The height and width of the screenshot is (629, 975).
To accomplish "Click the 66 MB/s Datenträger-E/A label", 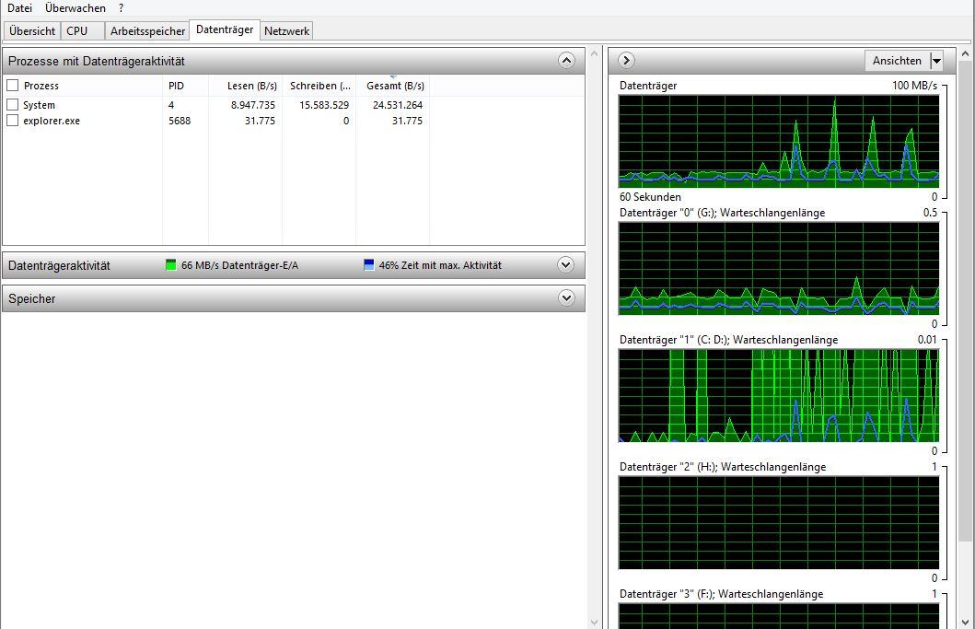I will coord(240,265).
